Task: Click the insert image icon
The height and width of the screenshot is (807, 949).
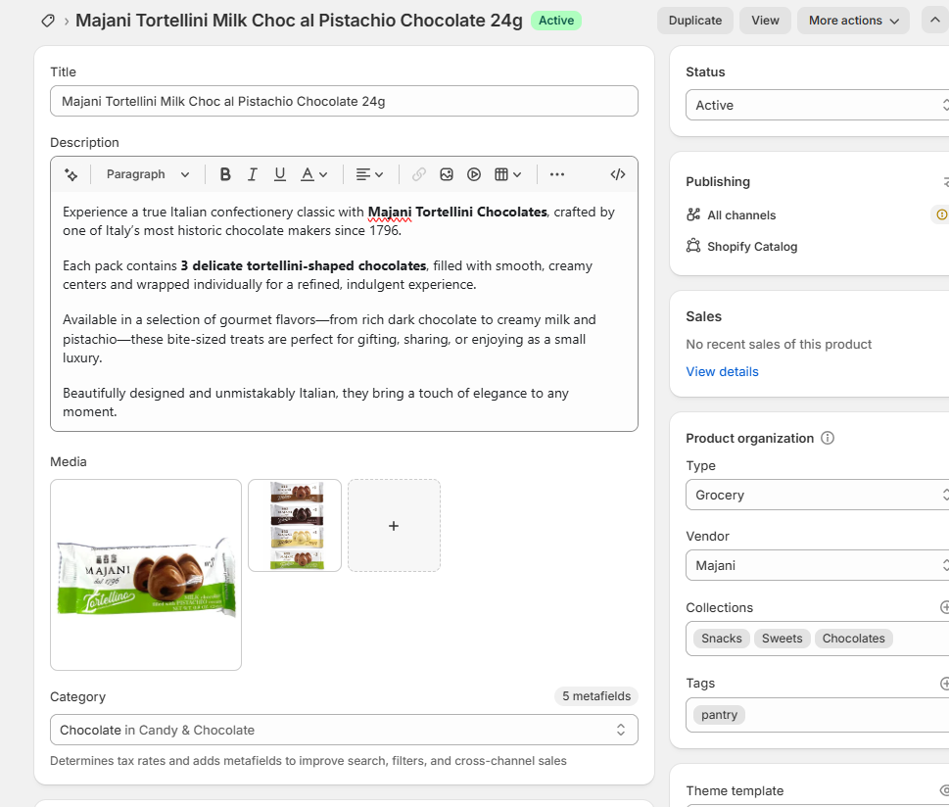Action: pos(447,175)
